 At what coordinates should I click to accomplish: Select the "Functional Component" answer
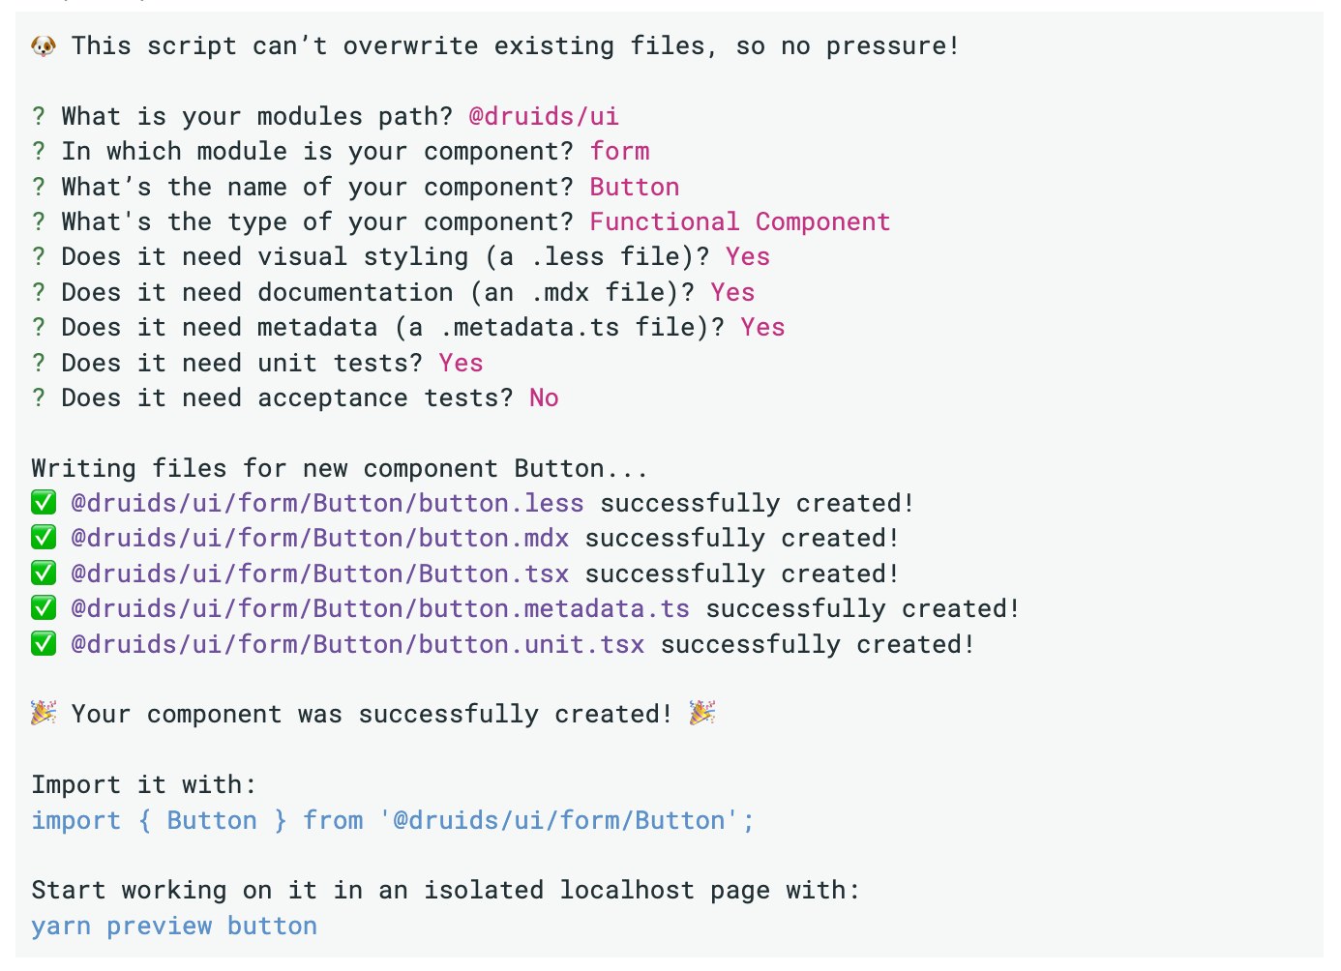pyautogui.click(x=739, y=221)
